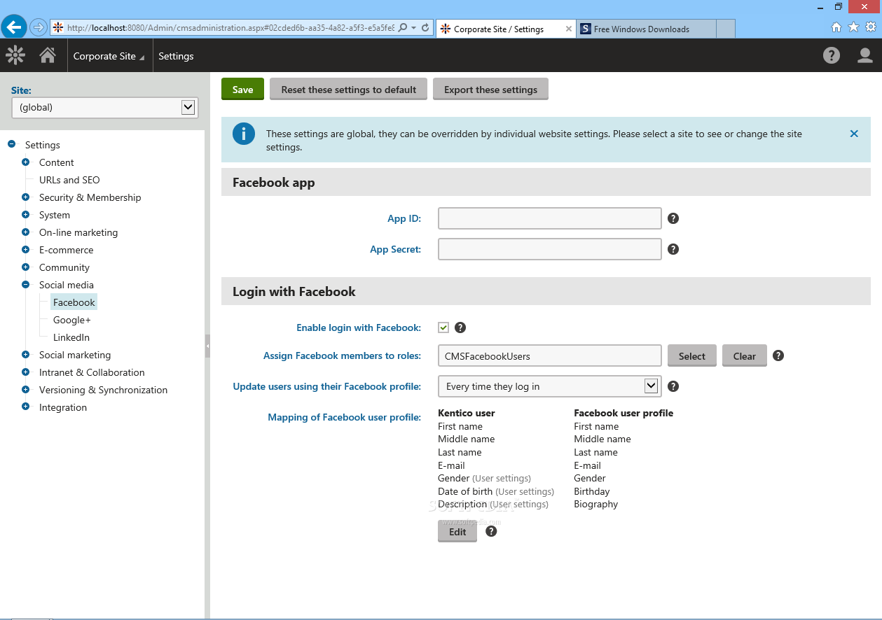Click Reset these settings to default

[349, 90]
